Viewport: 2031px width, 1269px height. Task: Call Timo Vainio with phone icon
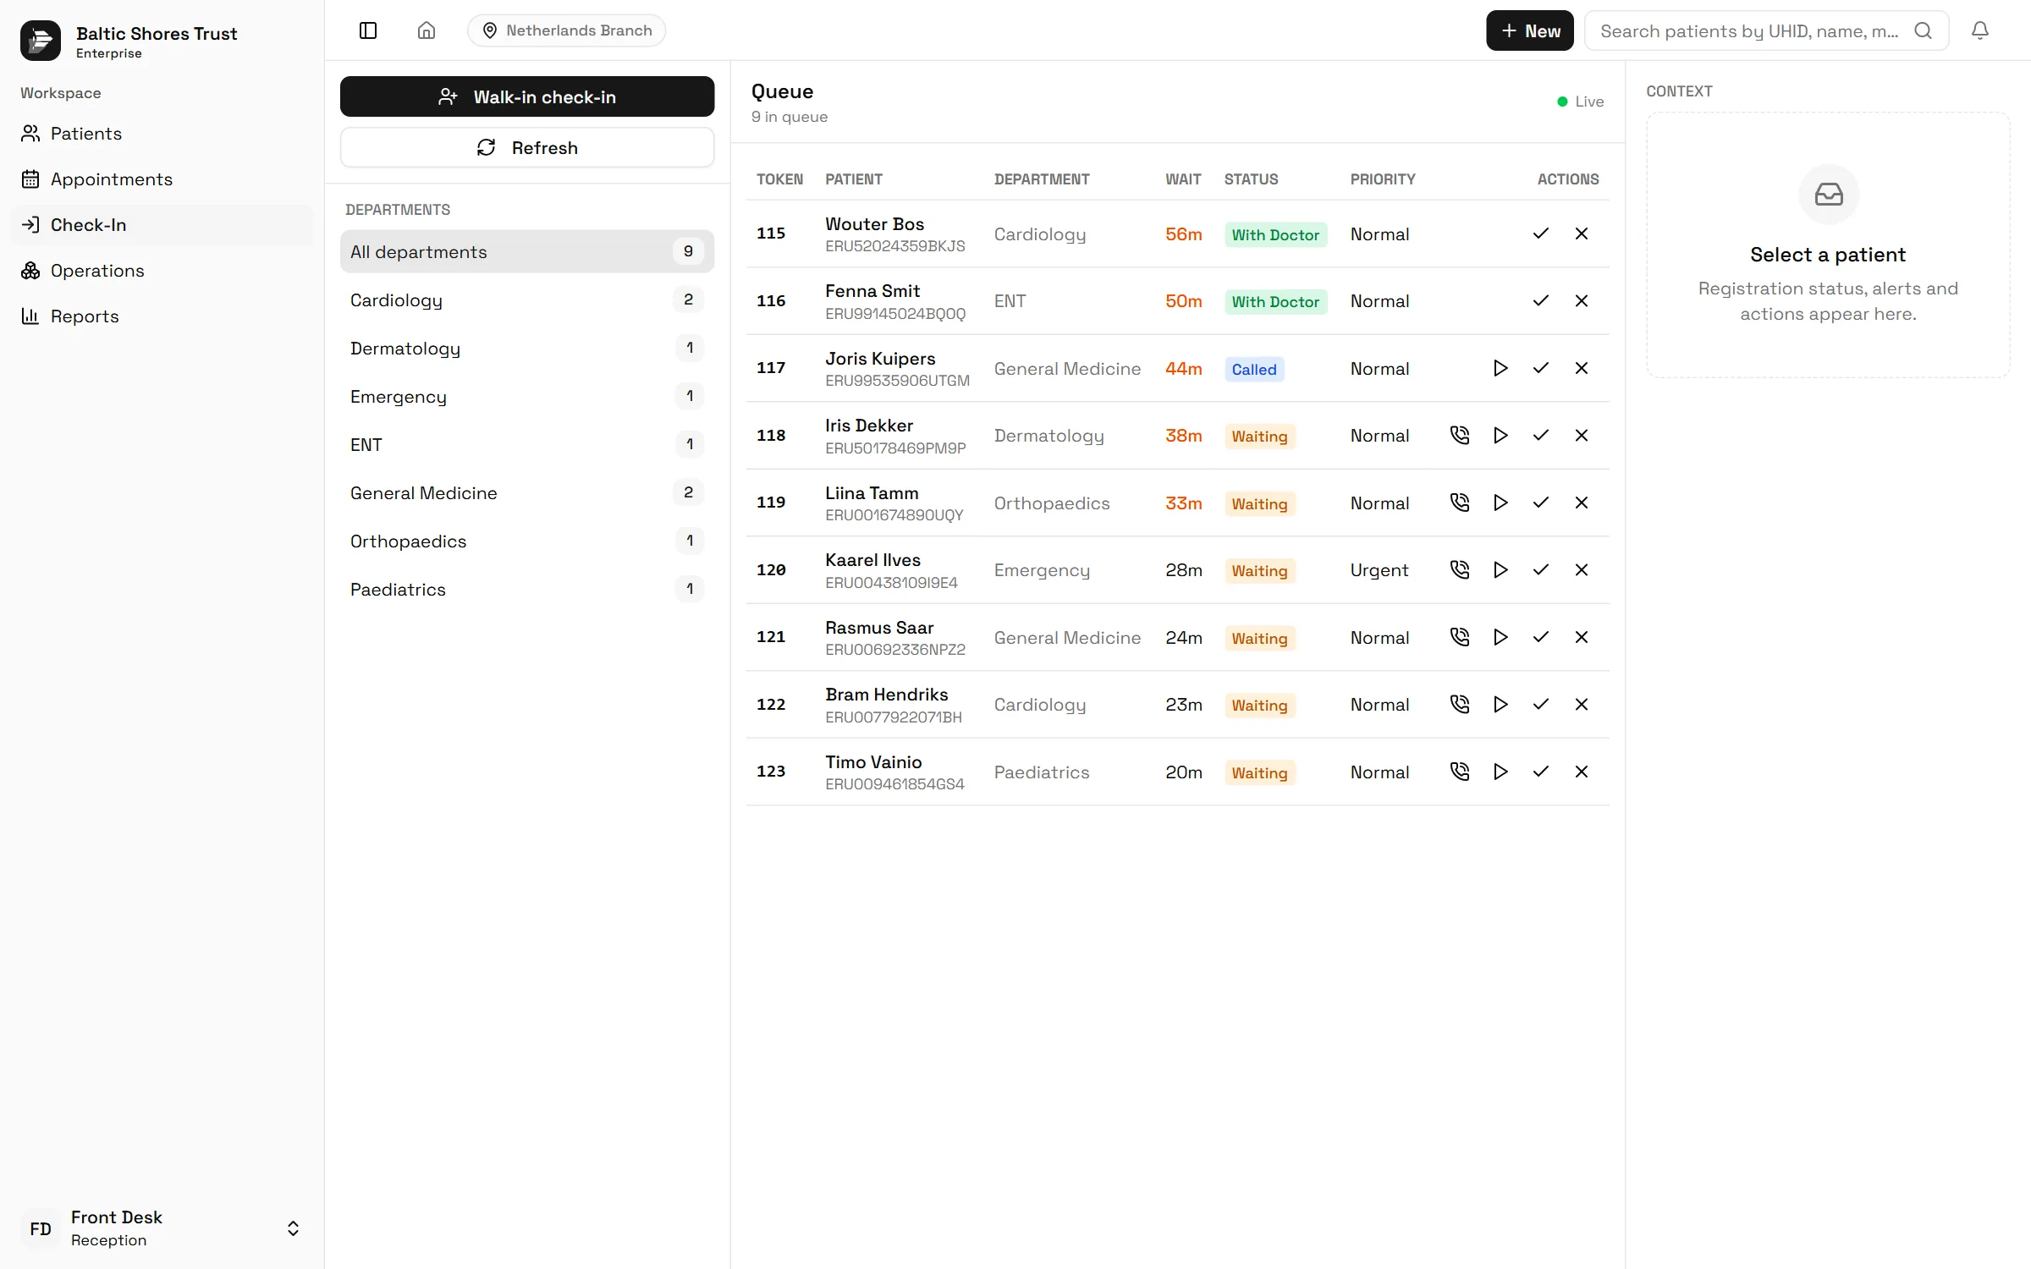click(1460, 772)
